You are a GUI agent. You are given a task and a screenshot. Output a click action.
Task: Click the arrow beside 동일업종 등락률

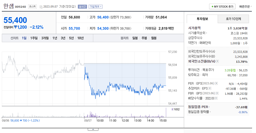coord(210,112)
